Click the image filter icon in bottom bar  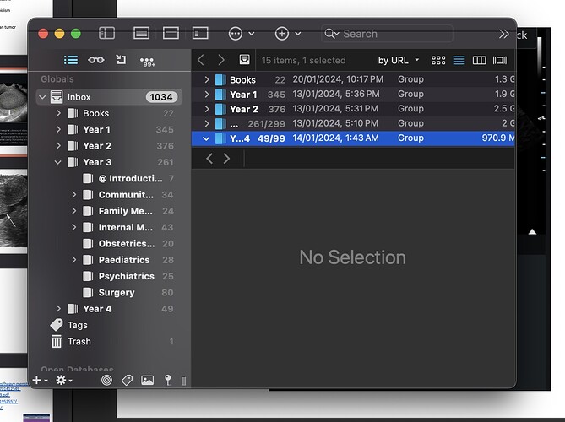(148, 381)
